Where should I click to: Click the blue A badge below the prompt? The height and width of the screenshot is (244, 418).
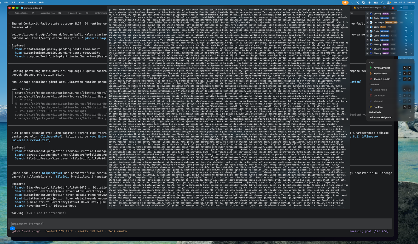pyautogui.click(x=12, y=228)
